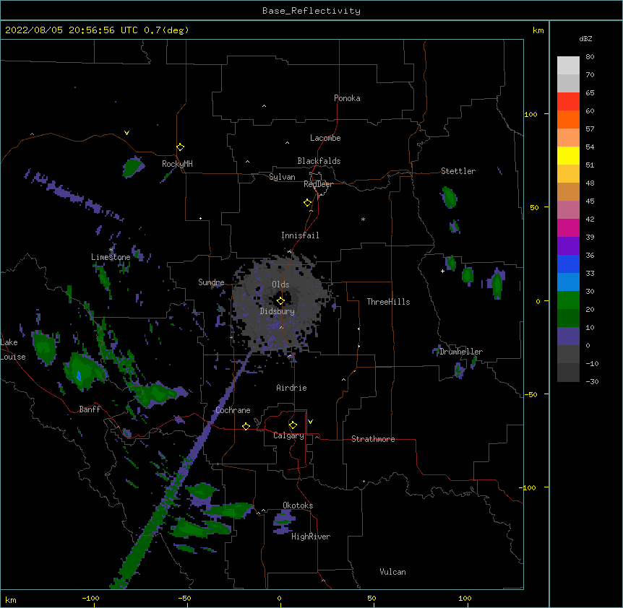Click the Limestone label

111,257
